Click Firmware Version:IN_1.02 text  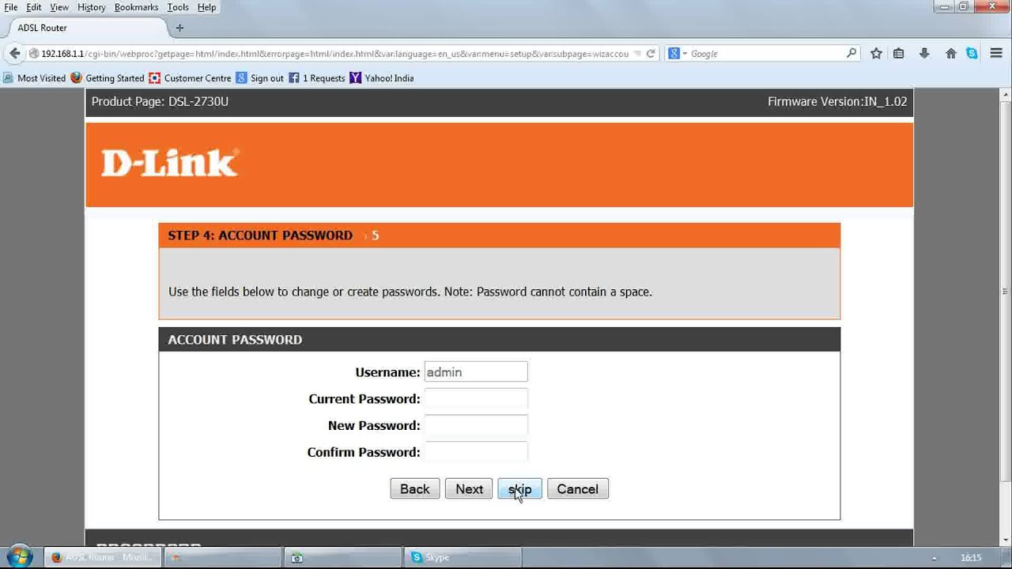click(x=837, y=101)
